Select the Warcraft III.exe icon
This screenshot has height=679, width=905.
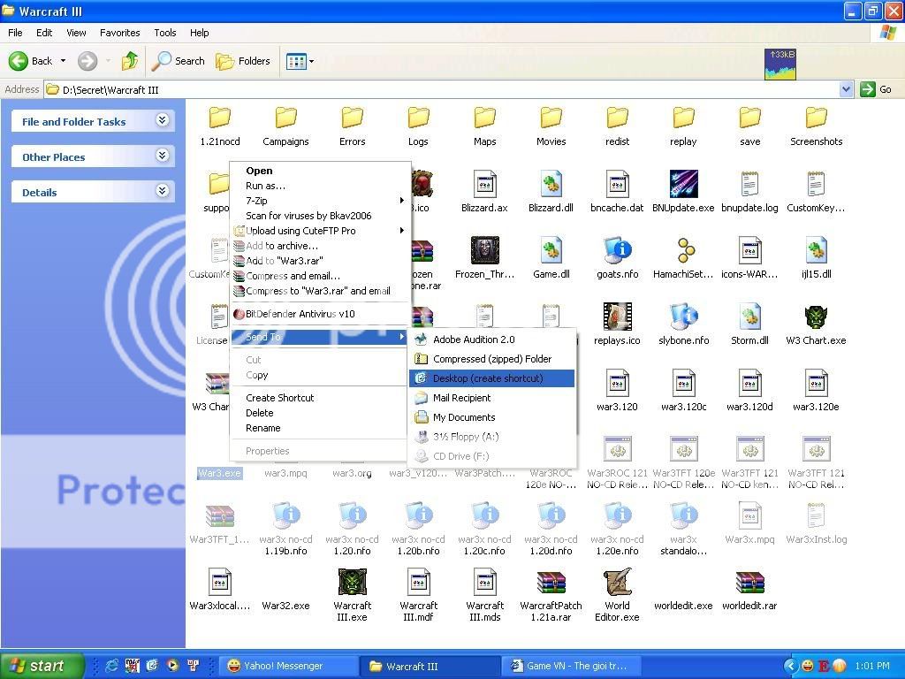pyautogui.click(x=352, y=584)
